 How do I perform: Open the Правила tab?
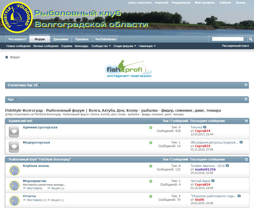pos(82,39)
